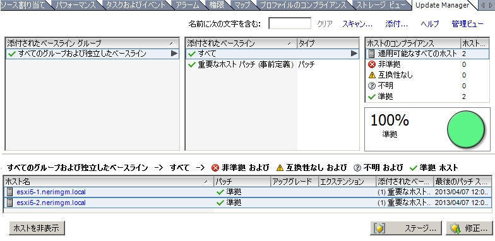Viewport: 495px width, 241px height.
Task: Click the check icon beside 重要なホスト パッチ
Action: [x=192, y=64]
